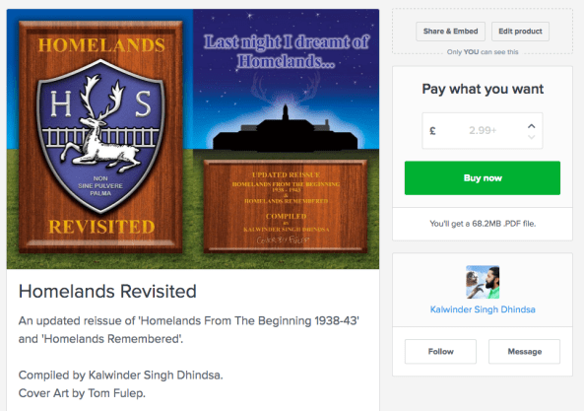Click the 68.2MB PDF file info text
The image size is (584, 411).
click(483, 224)
